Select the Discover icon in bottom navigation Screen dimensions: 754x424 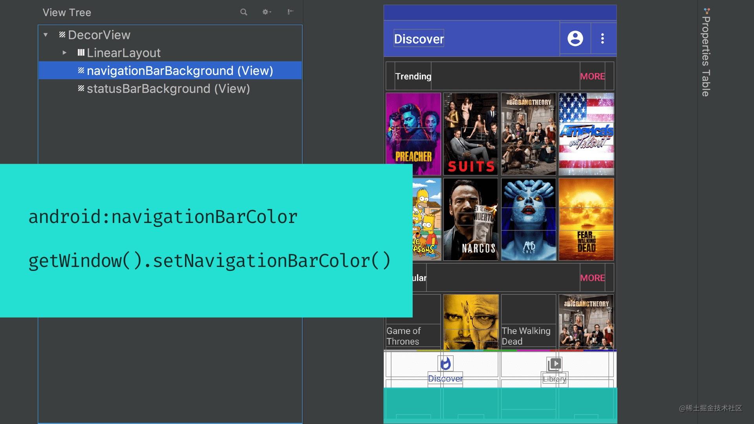click(446, 364)
